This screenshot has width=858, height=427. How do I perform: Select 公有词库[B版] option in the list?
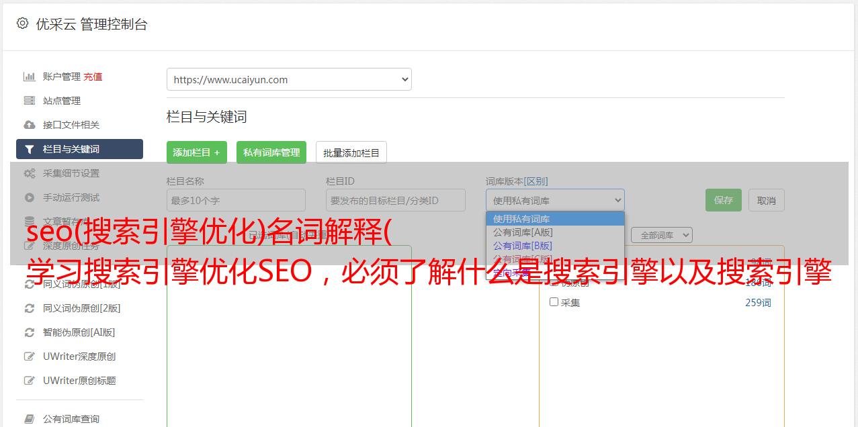[x=555, y=246]
